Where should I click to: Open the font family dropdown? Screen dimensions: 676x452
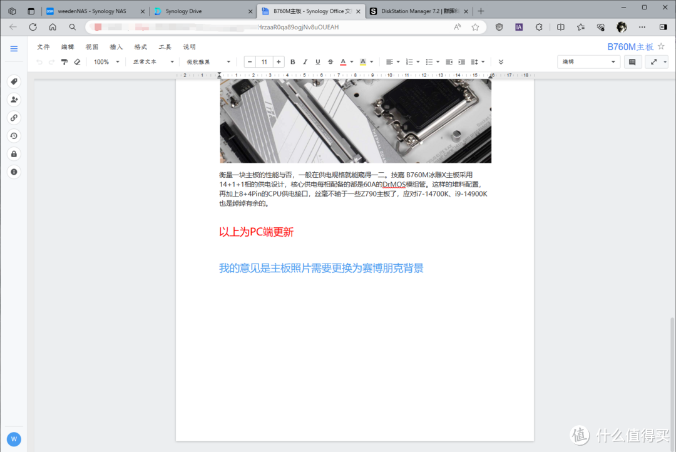[209, 62]
